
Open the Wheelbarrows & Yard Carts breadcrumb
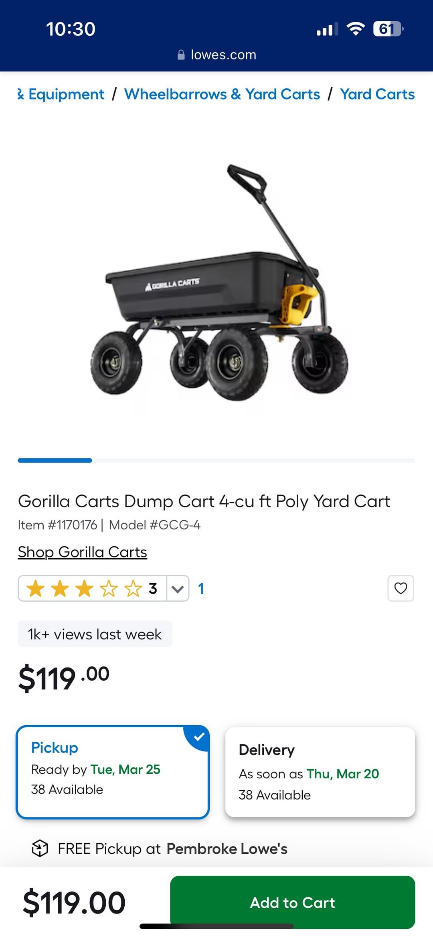(222, 94)
